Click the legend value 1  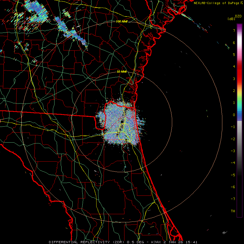pyautogui.click(x=234, y=103)
